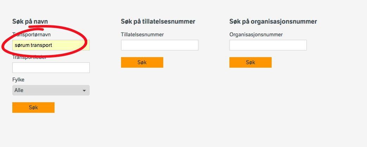Click the Fylke label text
This screenshot has width=367, height=147.
18,80
